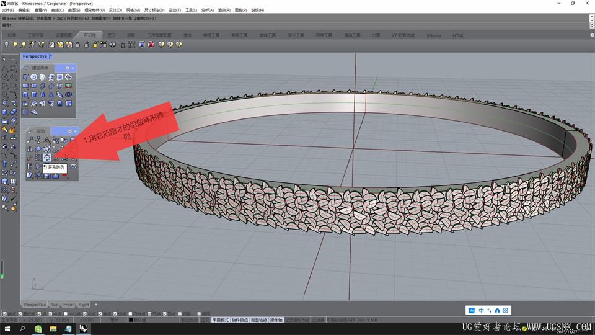Click the black layer color swatch in status bar
The height and width of the screenshot is (335, 595).
click(131, 320)
